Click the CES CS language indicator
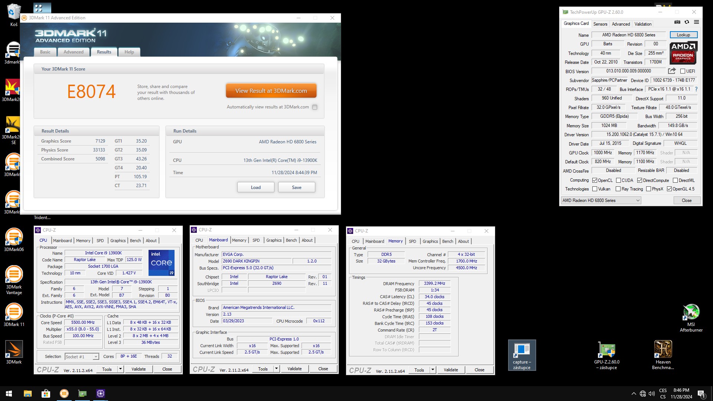 coord(662,394)
